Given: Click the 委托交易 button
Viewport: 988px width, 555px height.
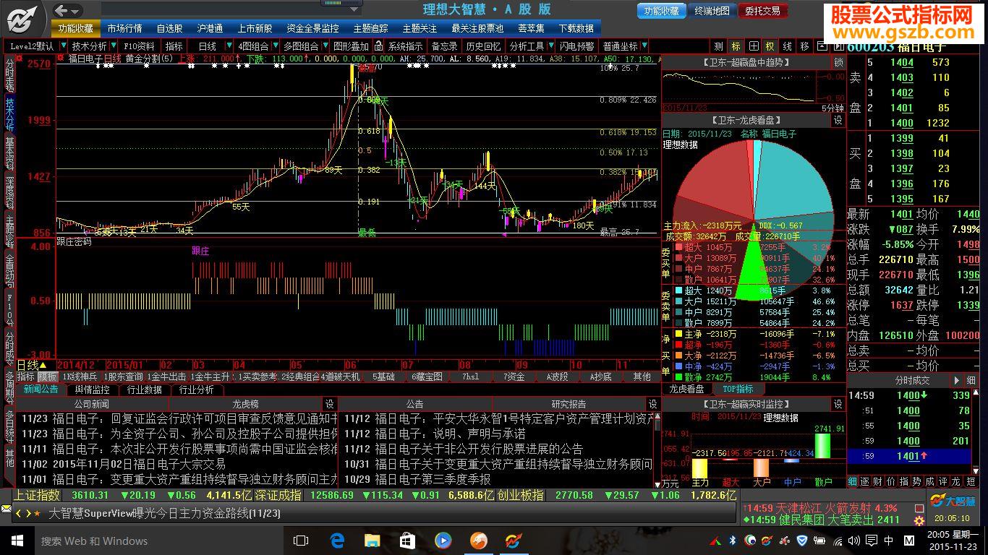Looking at the screenshot, I should (763, 11).
